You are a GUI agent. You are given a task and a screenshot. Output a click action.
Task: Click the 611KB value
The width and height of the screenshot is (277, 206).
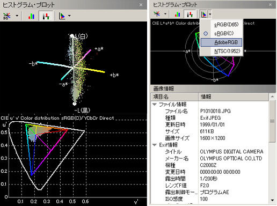207,131
